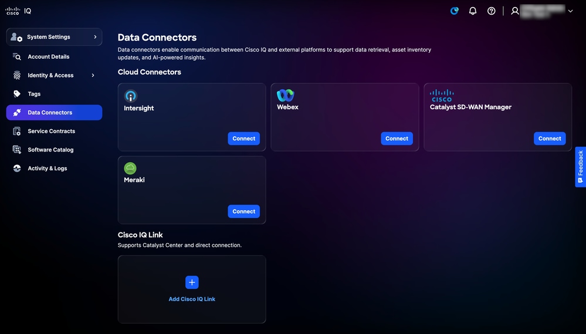The width and height of the screenshot is (586, 334).
Task: Connect the Webex connector
Action: point(397,139)
